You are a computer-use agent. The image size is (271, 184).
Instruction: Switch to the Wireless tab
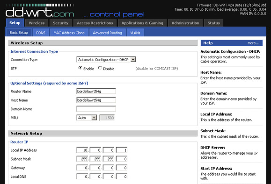tap(37, 23)
